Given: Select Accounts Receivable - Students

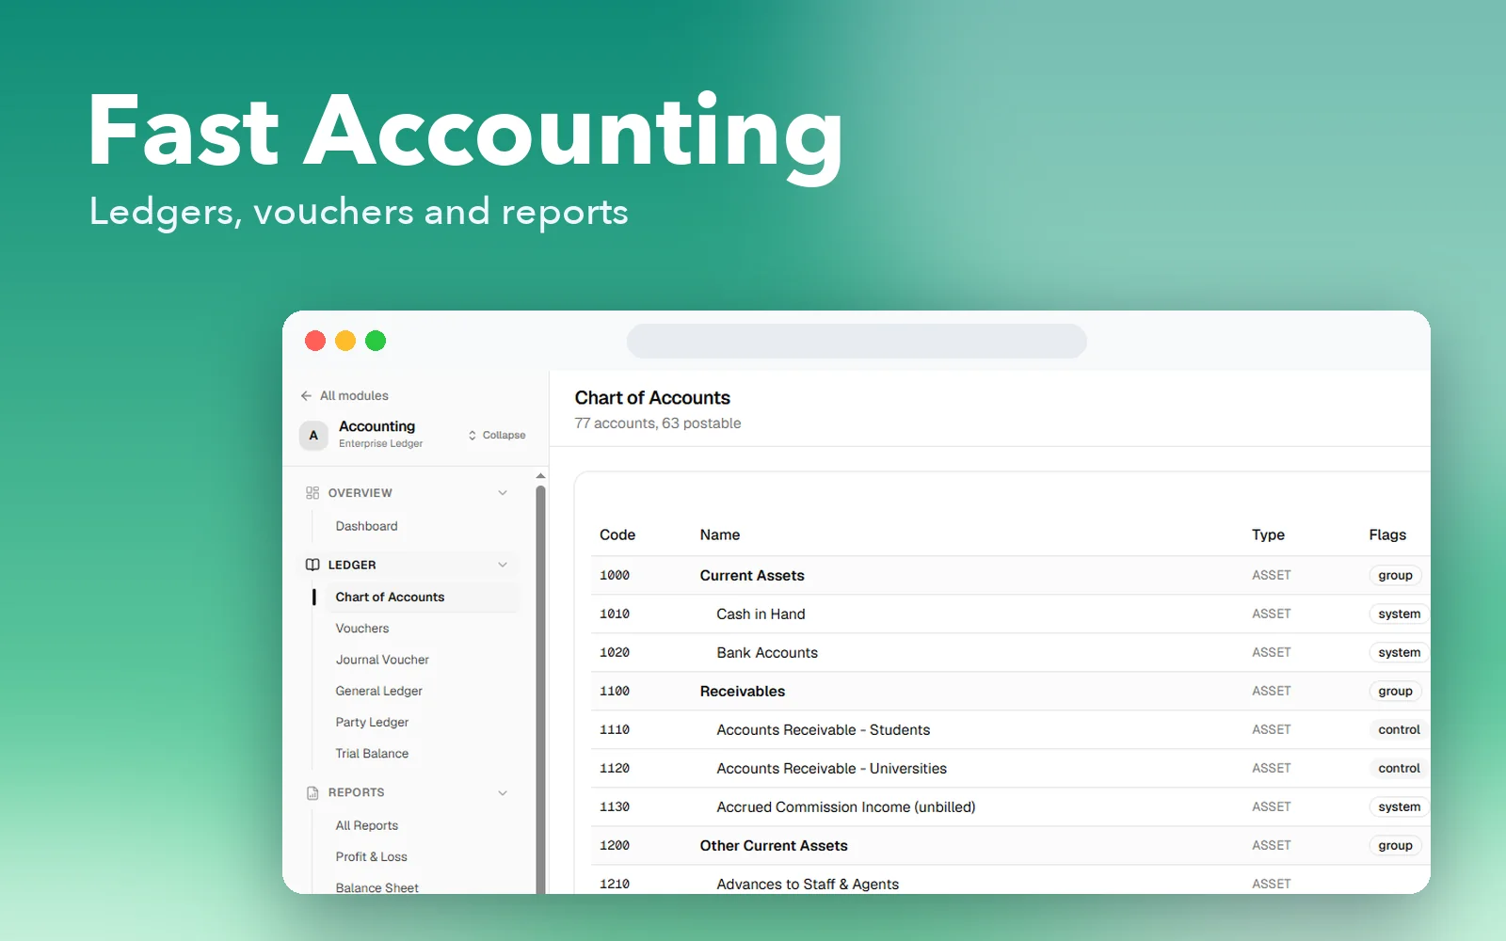Looking at the screenshot, I should 1010,730.
